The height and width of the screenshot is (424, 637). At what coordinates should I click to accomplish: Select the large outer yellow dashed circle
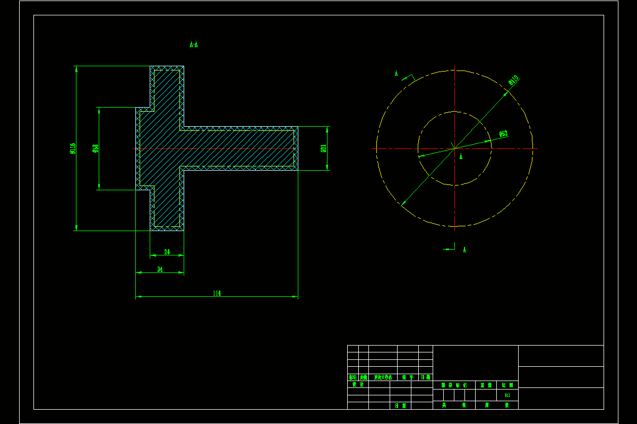tap(455, 148)
